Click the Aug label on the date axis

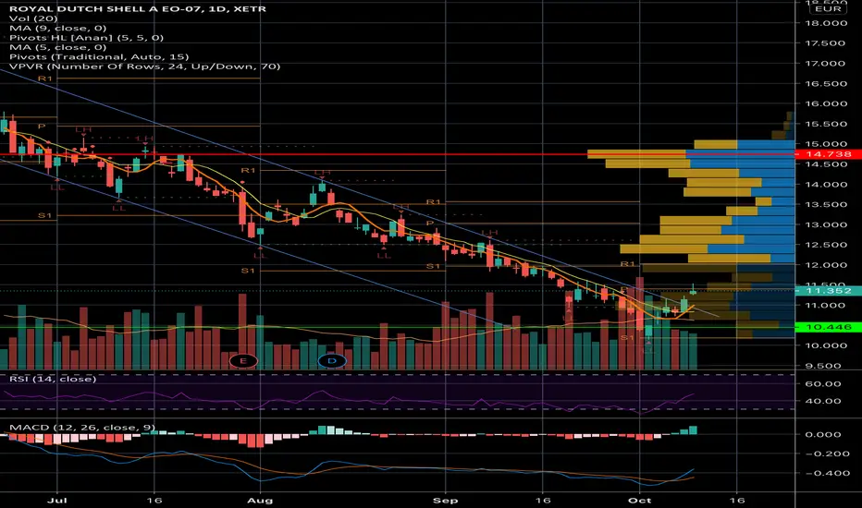click(x=260, y=501)
